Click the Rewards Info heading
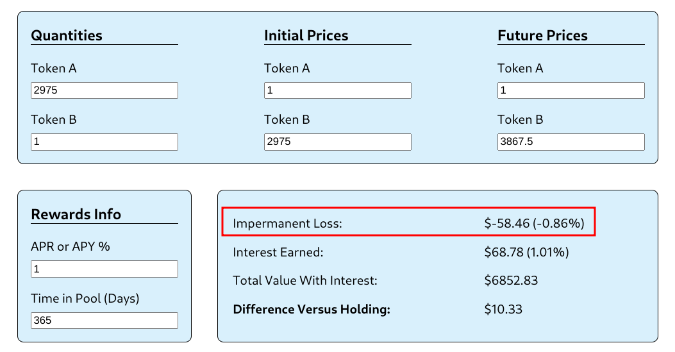 [76, 214]
